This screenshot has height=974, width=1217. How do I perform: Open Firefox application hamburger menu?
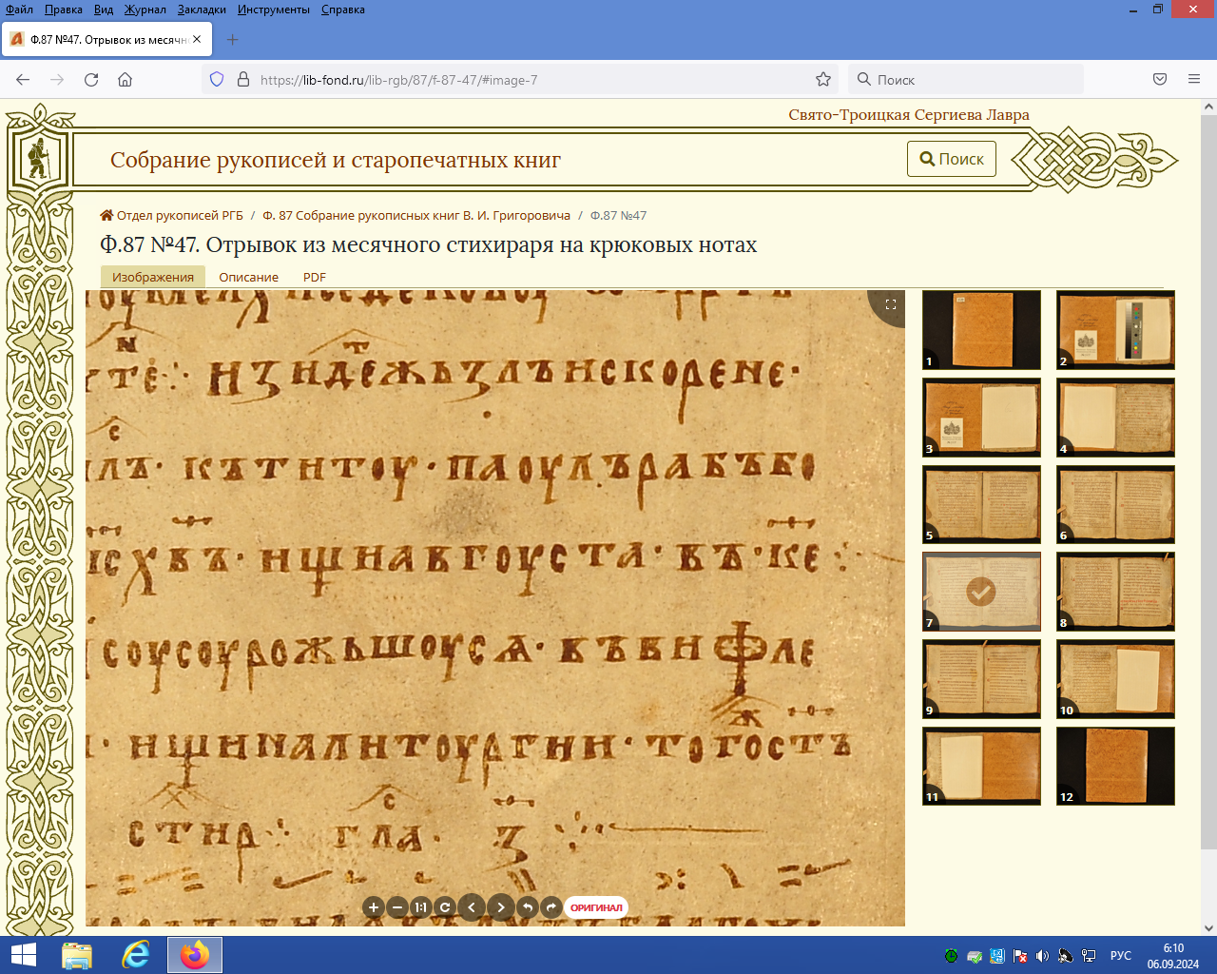tap(1194, 80)
